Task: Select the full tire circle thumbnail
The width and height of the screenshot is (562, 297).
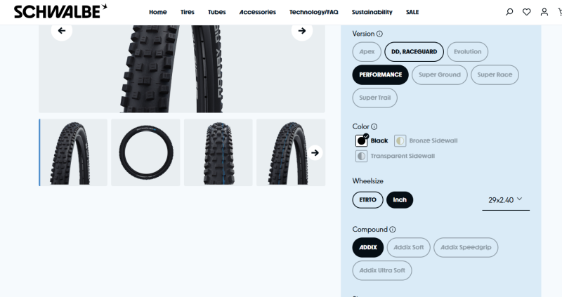Action: click(x=145, y=152)
